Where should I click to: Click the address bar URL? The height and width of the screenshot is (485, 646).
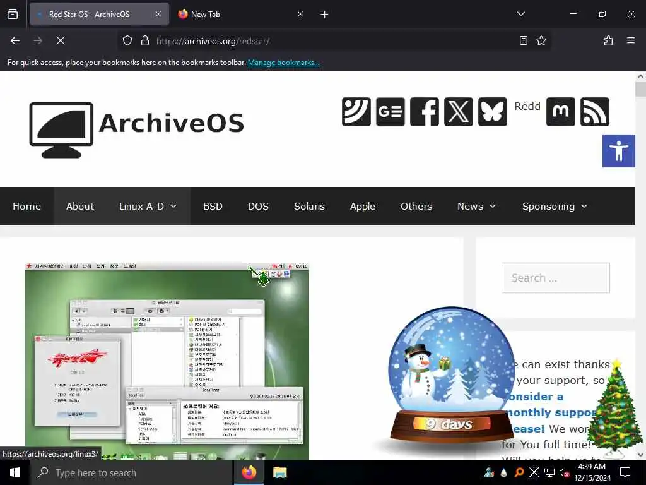coord(213,41)
